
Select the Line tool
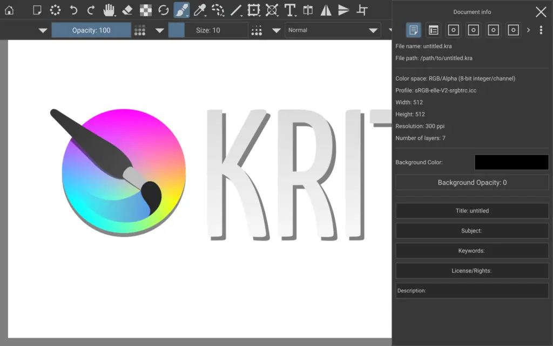click(x=236, y=10)
